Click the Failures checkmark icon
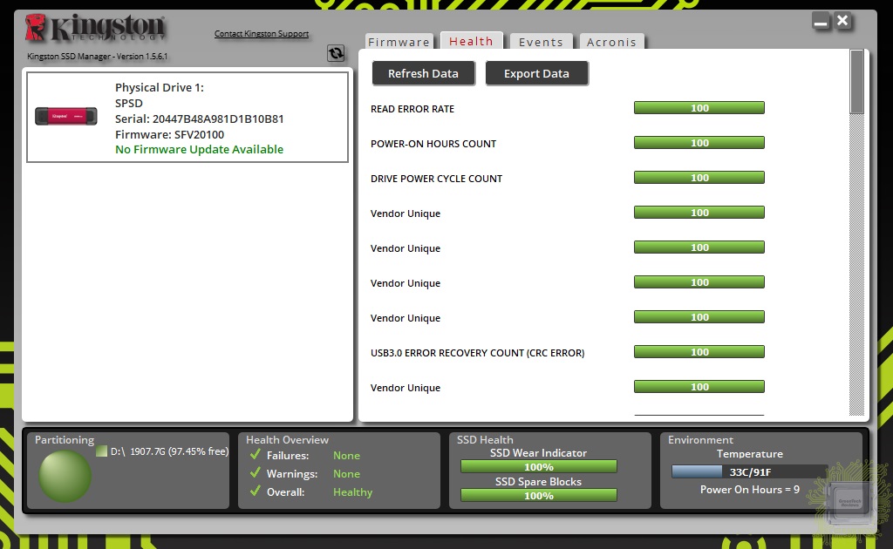Screen dimensions: 893x549 pos(256,455)
